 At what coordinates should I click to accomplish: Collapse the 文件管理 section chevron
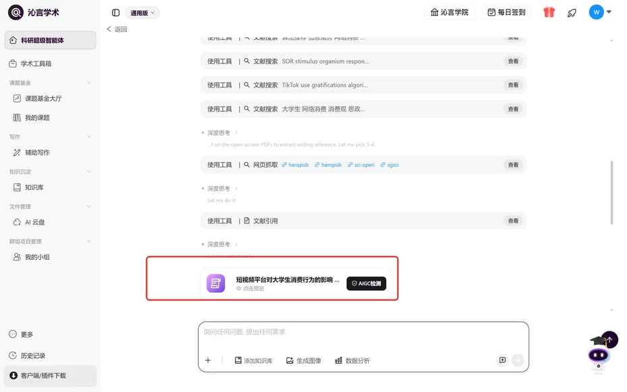click(x=89, y=206)
